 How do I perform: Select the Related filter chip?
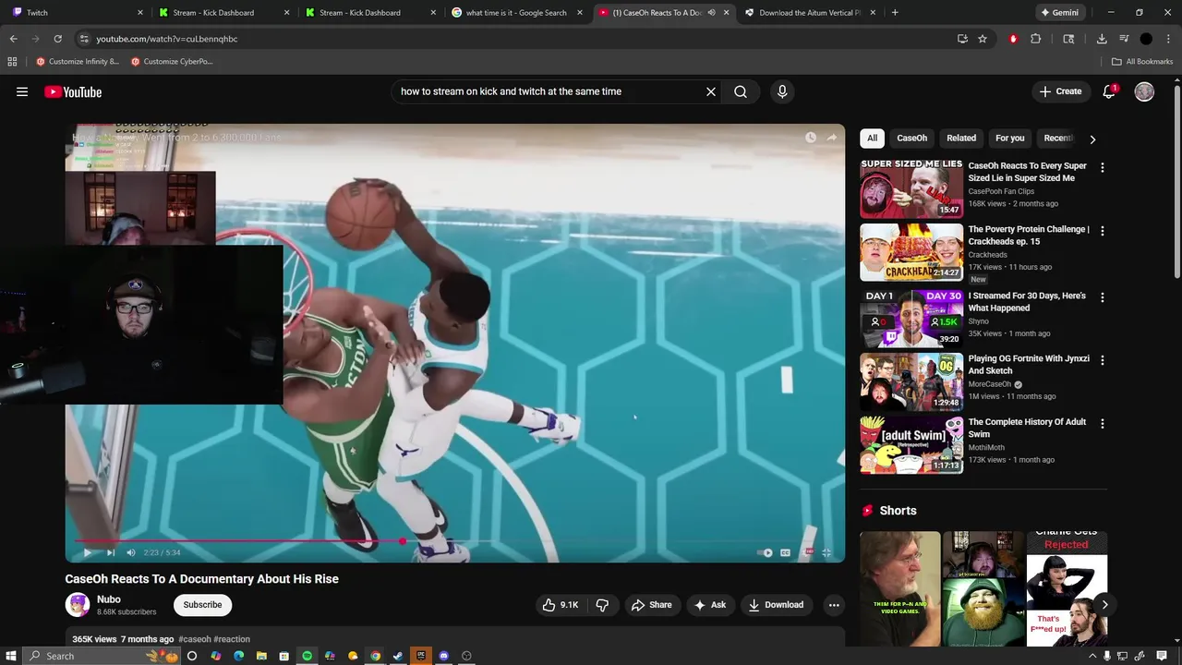(961, 138)
